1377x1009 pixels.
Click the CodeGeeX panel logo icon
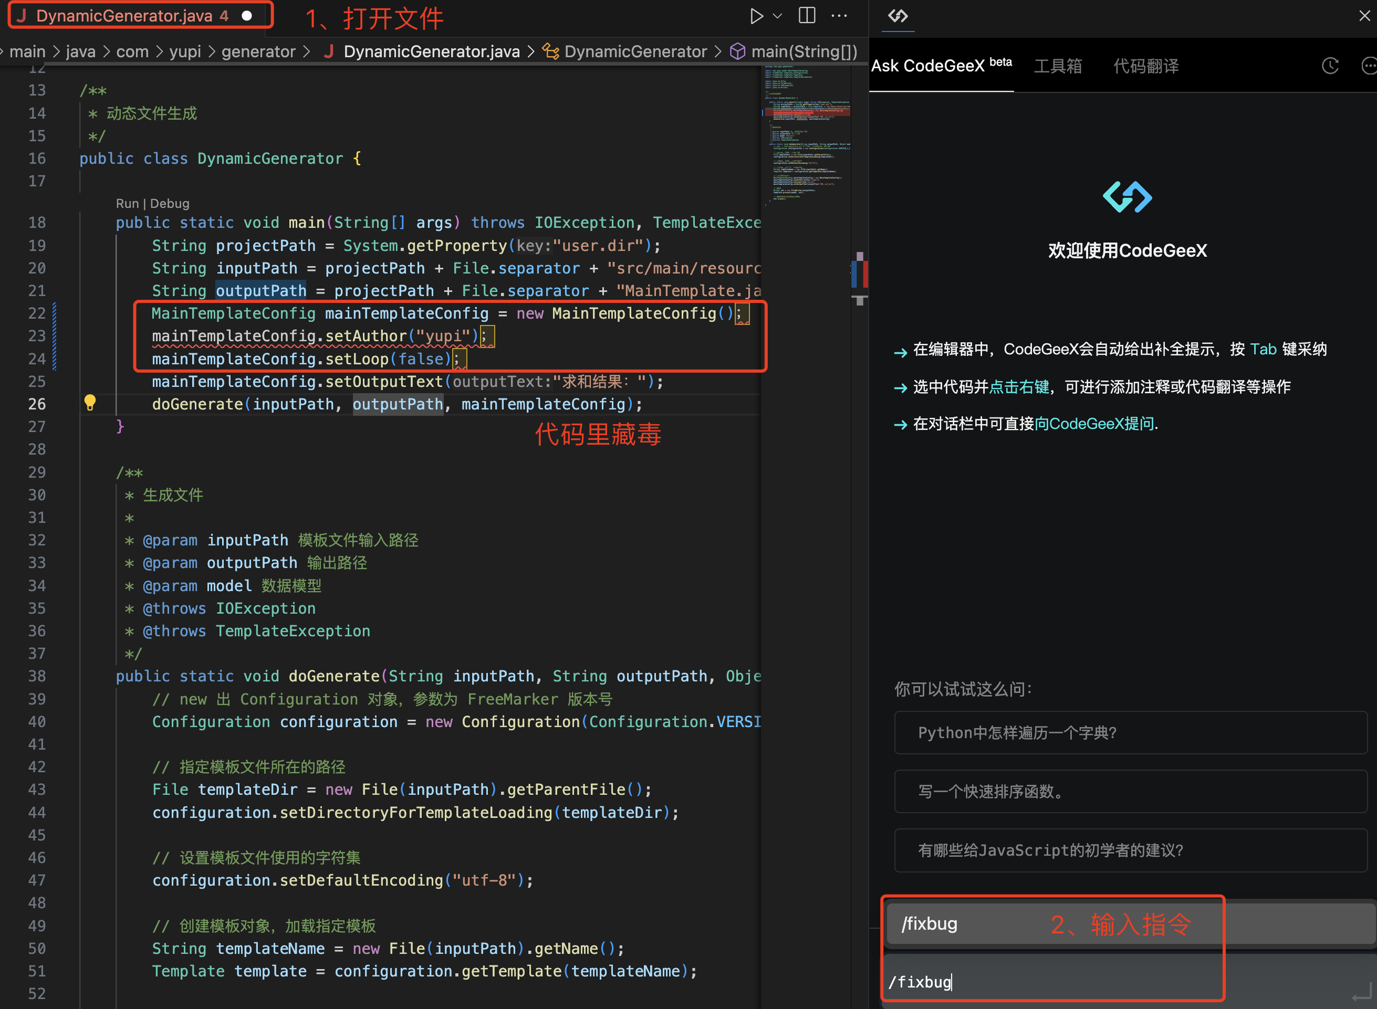coord(898,16)
